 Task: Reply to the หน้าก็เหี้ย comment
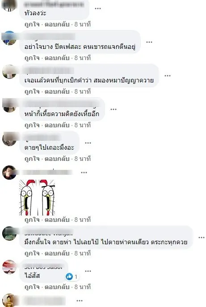pos(57,125)
